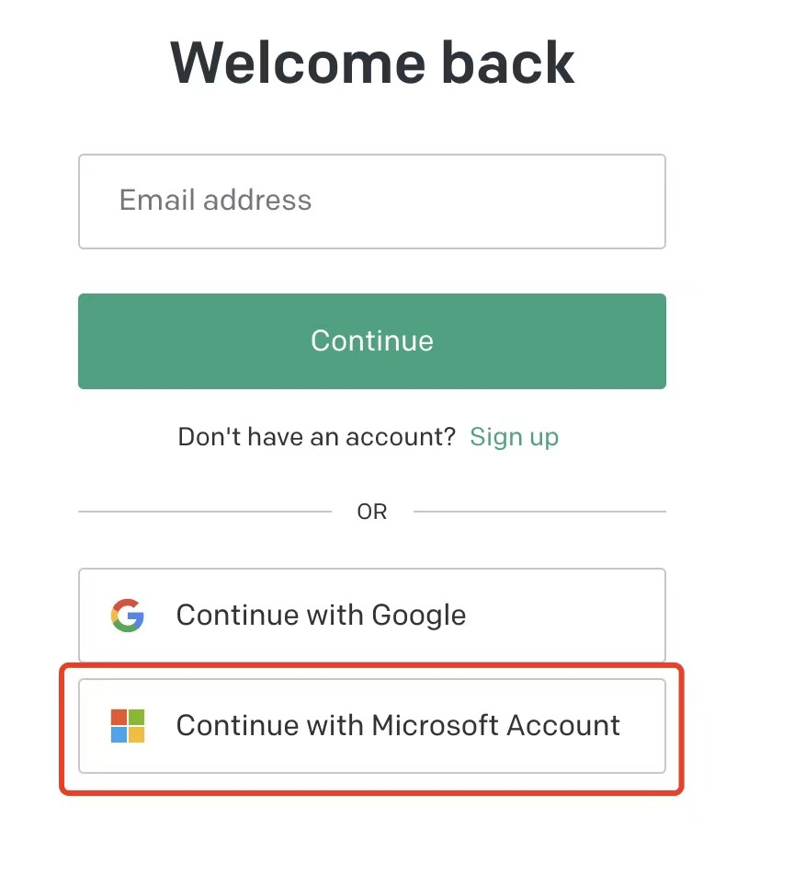Image resolution: width=794 pixels, height=887 pixels.
Task: Click the yellow square of Microsoft logo
Action: [137, 735]
